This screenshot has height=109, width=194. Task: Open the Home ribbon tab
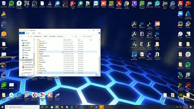[x=28, y=33]
